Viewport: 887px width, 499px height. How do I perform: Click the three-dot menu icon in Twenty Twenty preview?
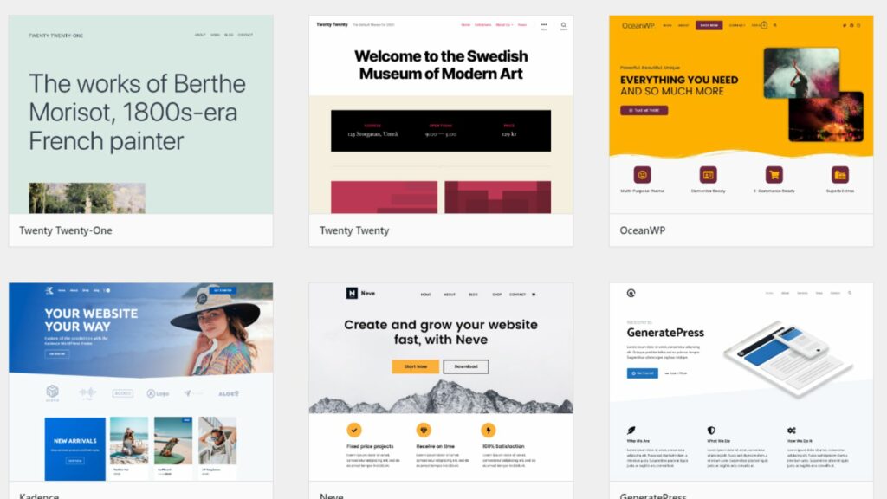(544, 25)
